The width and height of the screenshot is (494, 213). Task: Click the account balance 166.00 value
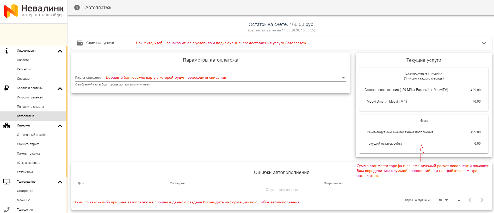point(297,24)
